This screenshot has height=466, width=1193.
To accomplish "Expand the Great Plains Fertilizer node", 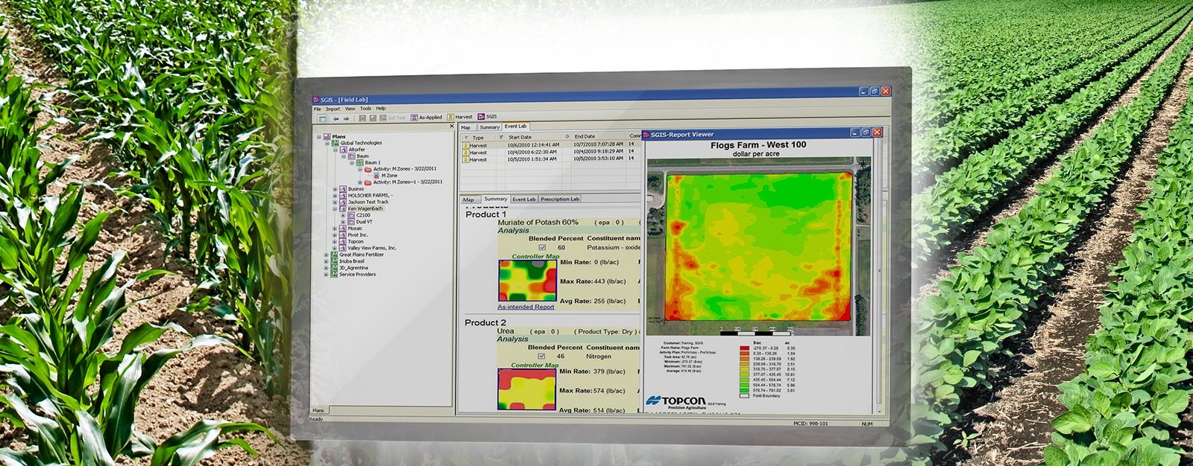I will (x=327, y=255).
